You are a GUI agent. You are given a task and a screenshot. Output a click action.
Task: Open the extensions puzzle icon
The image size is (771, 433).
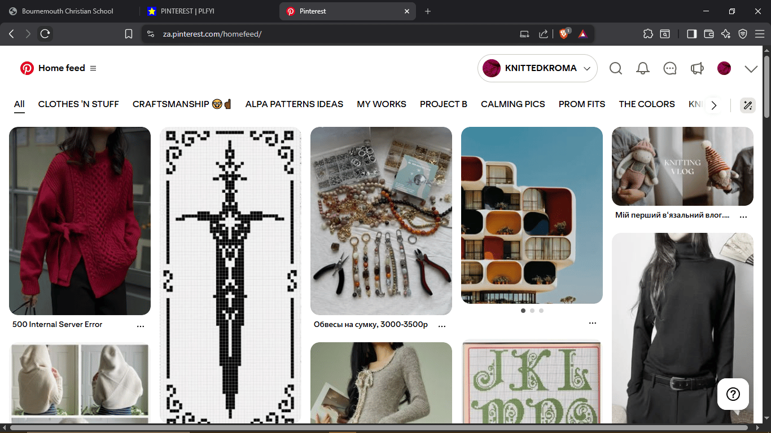(648, 34)
